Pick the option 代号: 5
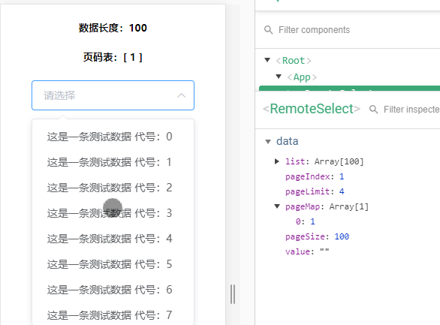The width and height of the screenshot is (440, 325). tap(113, 264)
